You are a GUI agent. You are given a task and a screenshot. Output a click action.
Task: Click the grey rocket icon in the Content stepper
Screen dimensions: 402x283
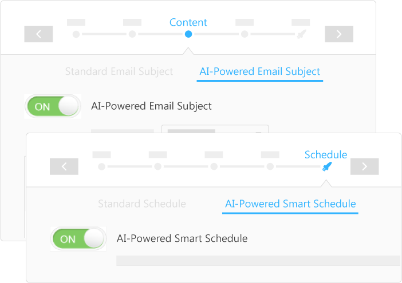pyautogui.click(x=301, y=34)
